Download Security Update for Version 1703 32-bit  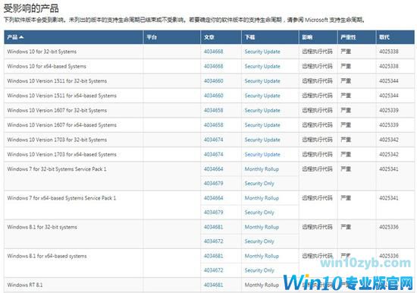262,140
